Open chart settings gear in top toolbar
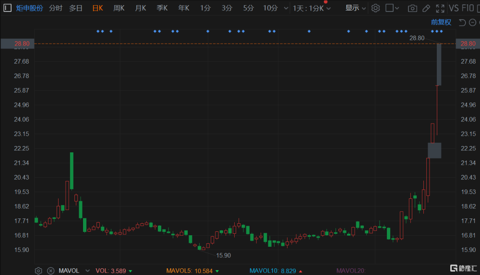This screenshot has height=275, width=480. [x=376, y=8]
